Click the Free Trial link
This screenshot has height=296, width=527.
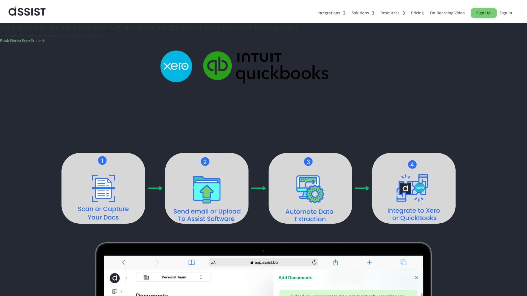click(30, 41)
